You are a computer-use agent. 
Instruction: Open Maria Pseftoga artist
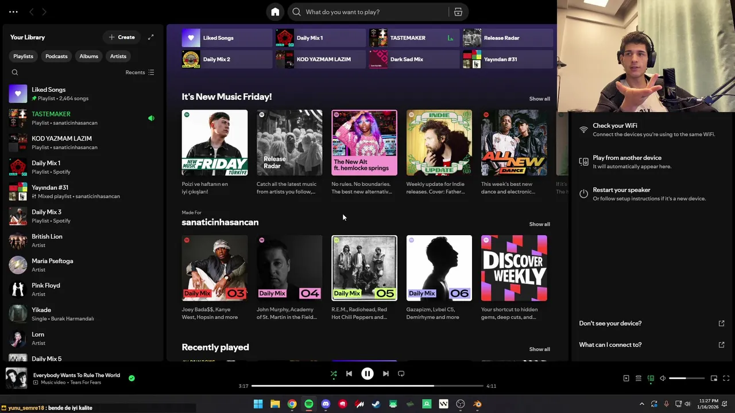(83, 265)
